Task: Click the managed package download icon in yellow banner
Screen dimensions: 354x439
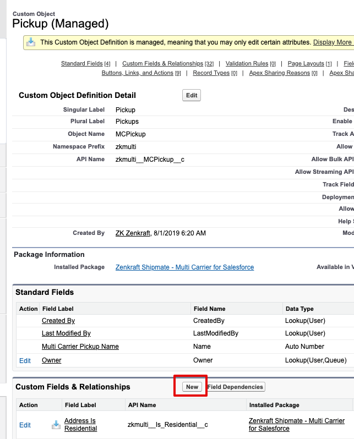Action: (31, 42)
